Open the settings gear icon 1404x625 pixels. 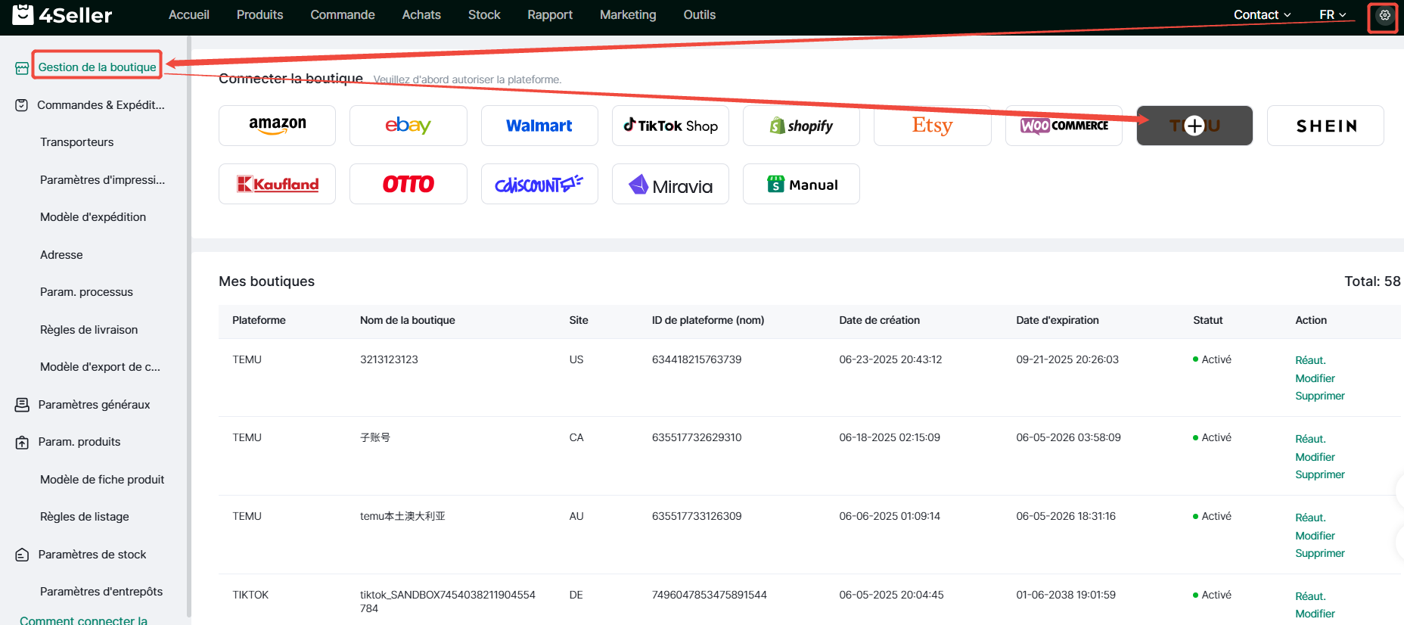pos(1384,15)
